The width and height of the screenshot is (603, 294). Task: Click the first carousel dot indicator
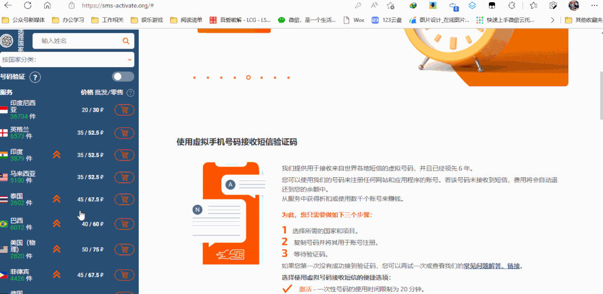click(x=195, y=78)
